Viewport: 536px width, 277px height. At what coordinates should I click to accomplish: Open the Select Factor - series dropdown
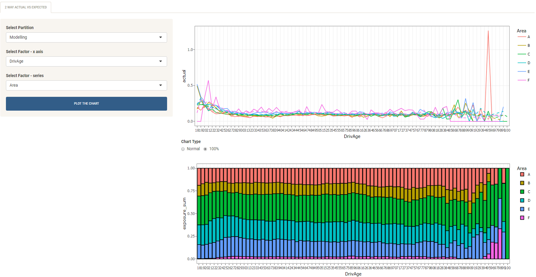pos(86,85)
